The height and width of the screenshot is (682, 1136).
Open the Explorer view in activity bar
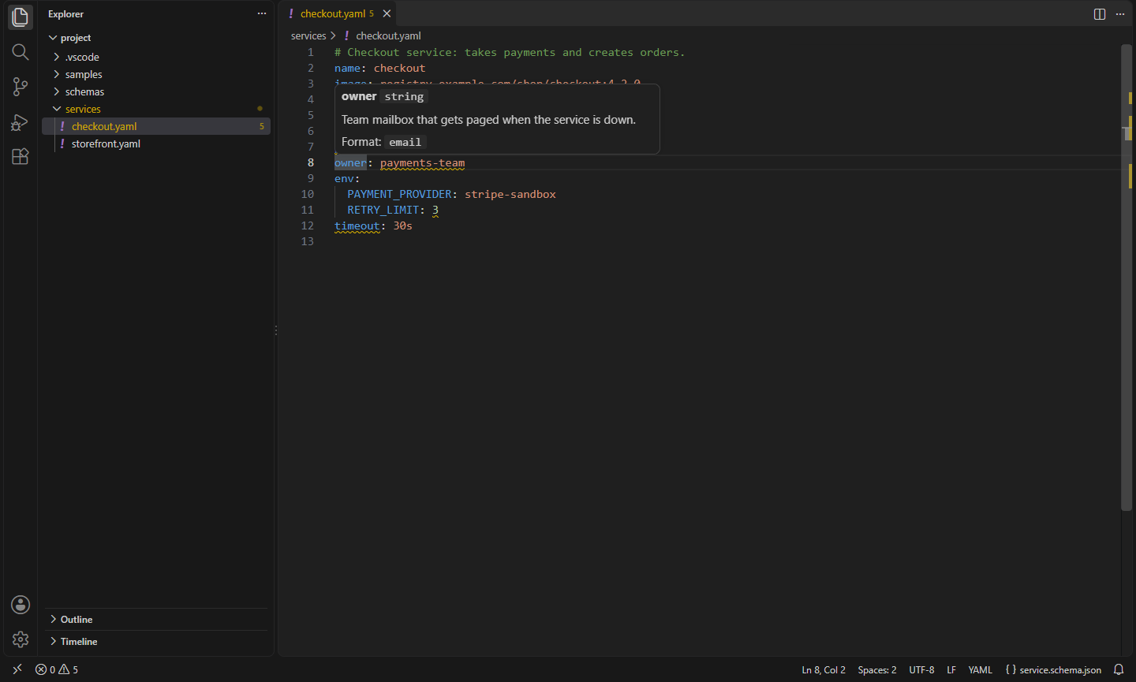(21, 17)
